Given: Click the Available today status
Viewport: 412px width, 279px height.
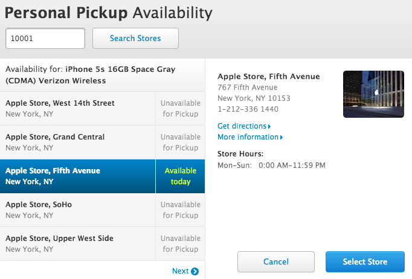Looking at the screenshot, I should tap(181, 176).
